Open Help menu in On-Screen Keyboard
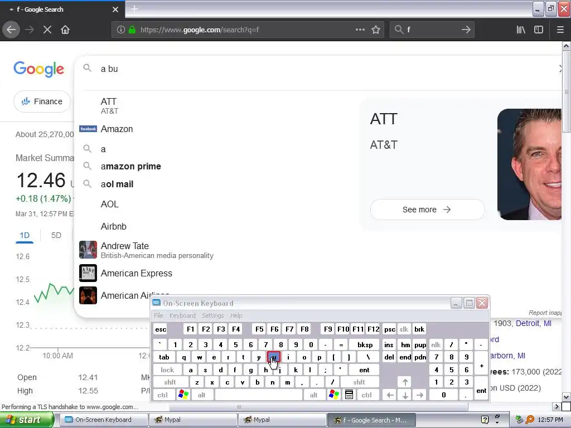Viewport: 571px width, 428px height. [236, 315]
